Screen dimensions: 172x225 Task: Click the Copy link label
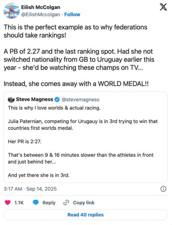pyautogui.click(x=84, y=203)
